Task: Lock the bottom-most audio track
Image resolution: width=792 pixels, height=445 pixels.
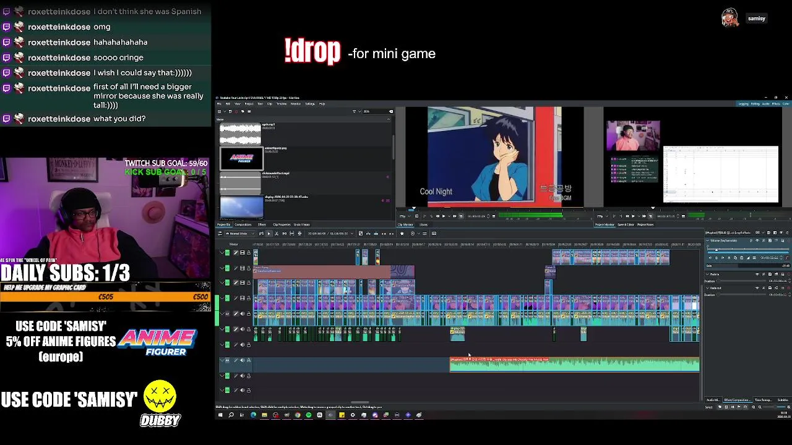Action: 249,390
